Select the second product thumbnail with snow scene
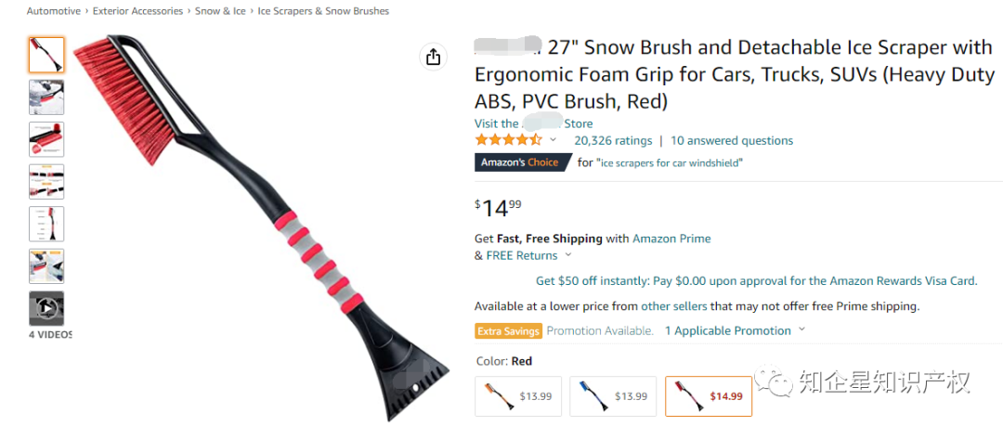Viewport: 1003px width, 426px height. [x=46, y=97]
